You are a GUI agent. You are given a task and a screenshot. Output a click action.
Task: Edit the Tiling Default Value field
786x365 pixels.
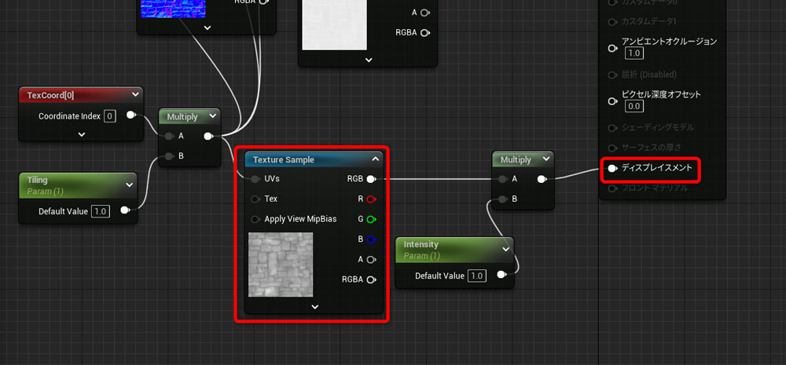101,211
